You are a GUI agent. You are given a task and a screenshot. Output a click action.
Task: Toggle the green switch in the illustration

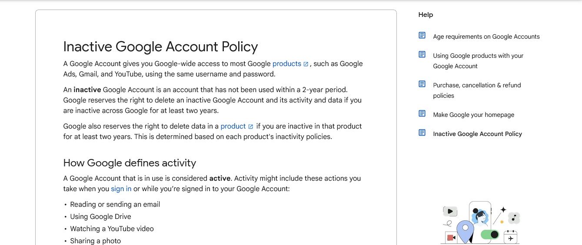point(490,235)
